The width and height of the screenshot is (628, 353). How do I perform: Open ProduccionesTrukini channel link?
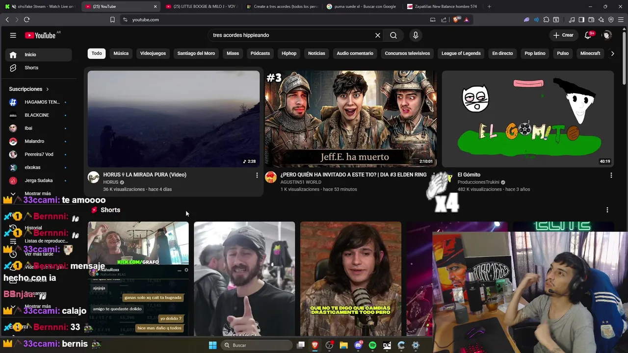coord(479,182)
